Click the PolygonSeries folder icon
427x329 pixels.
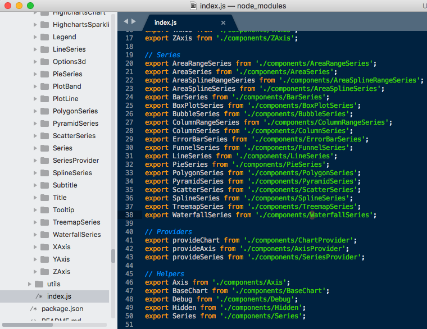pos(44,111)
